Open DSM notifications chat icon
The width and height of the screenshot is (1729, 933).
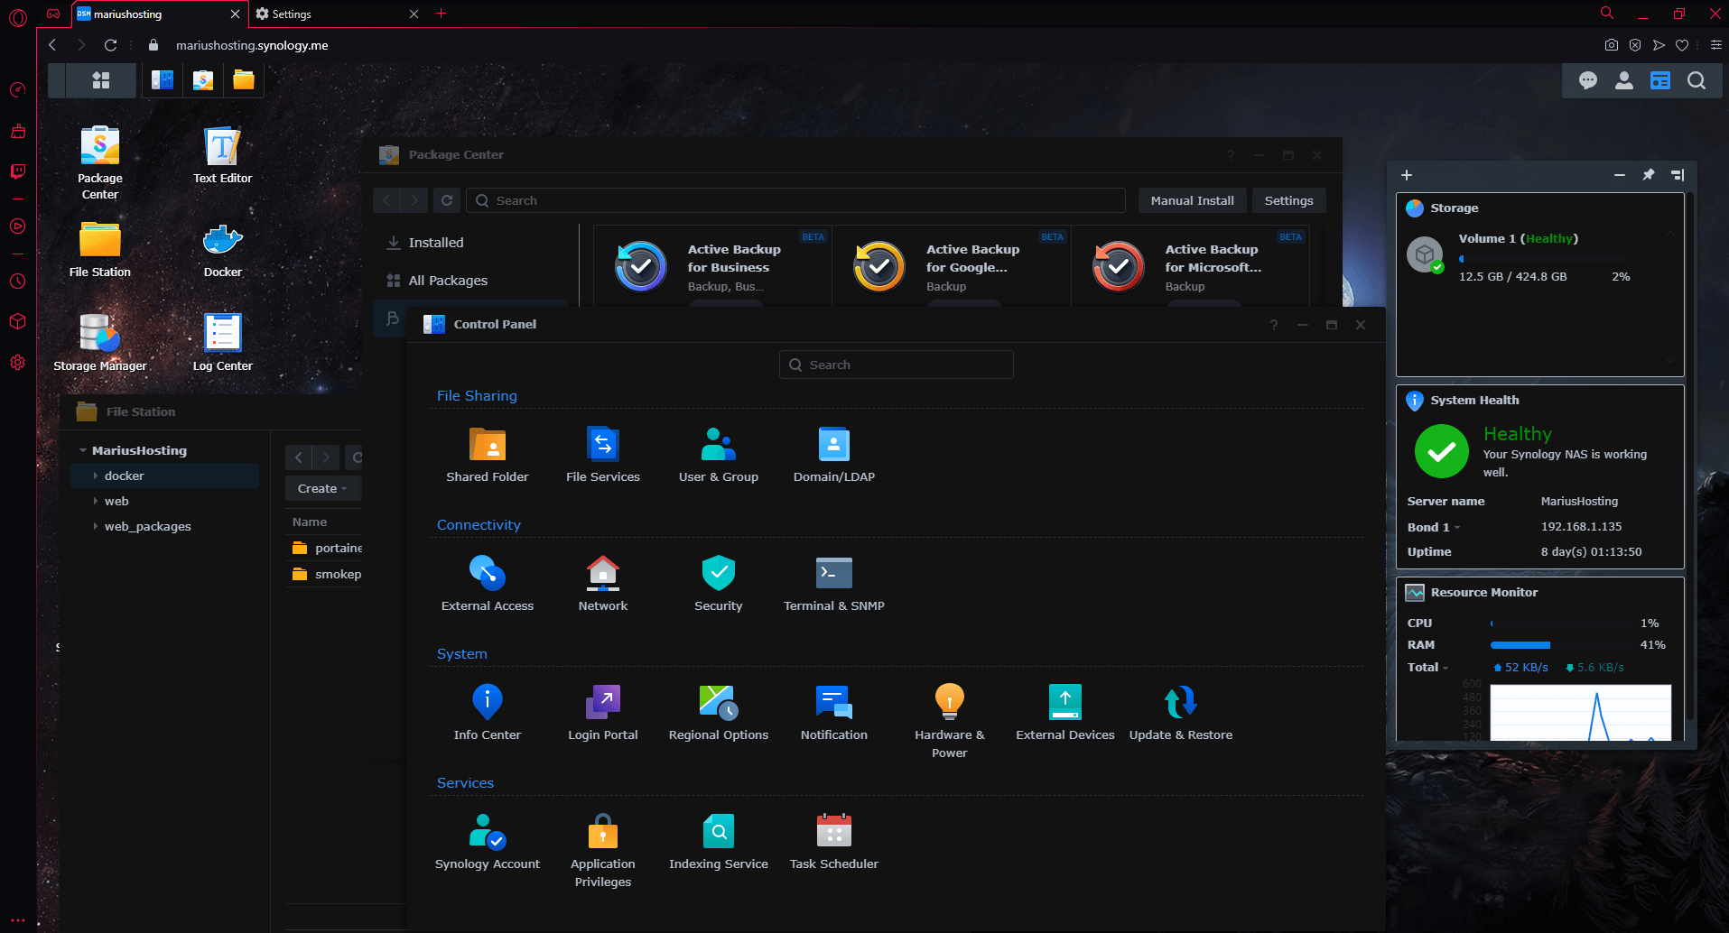pyautogui.click(x=1588, y=80)
